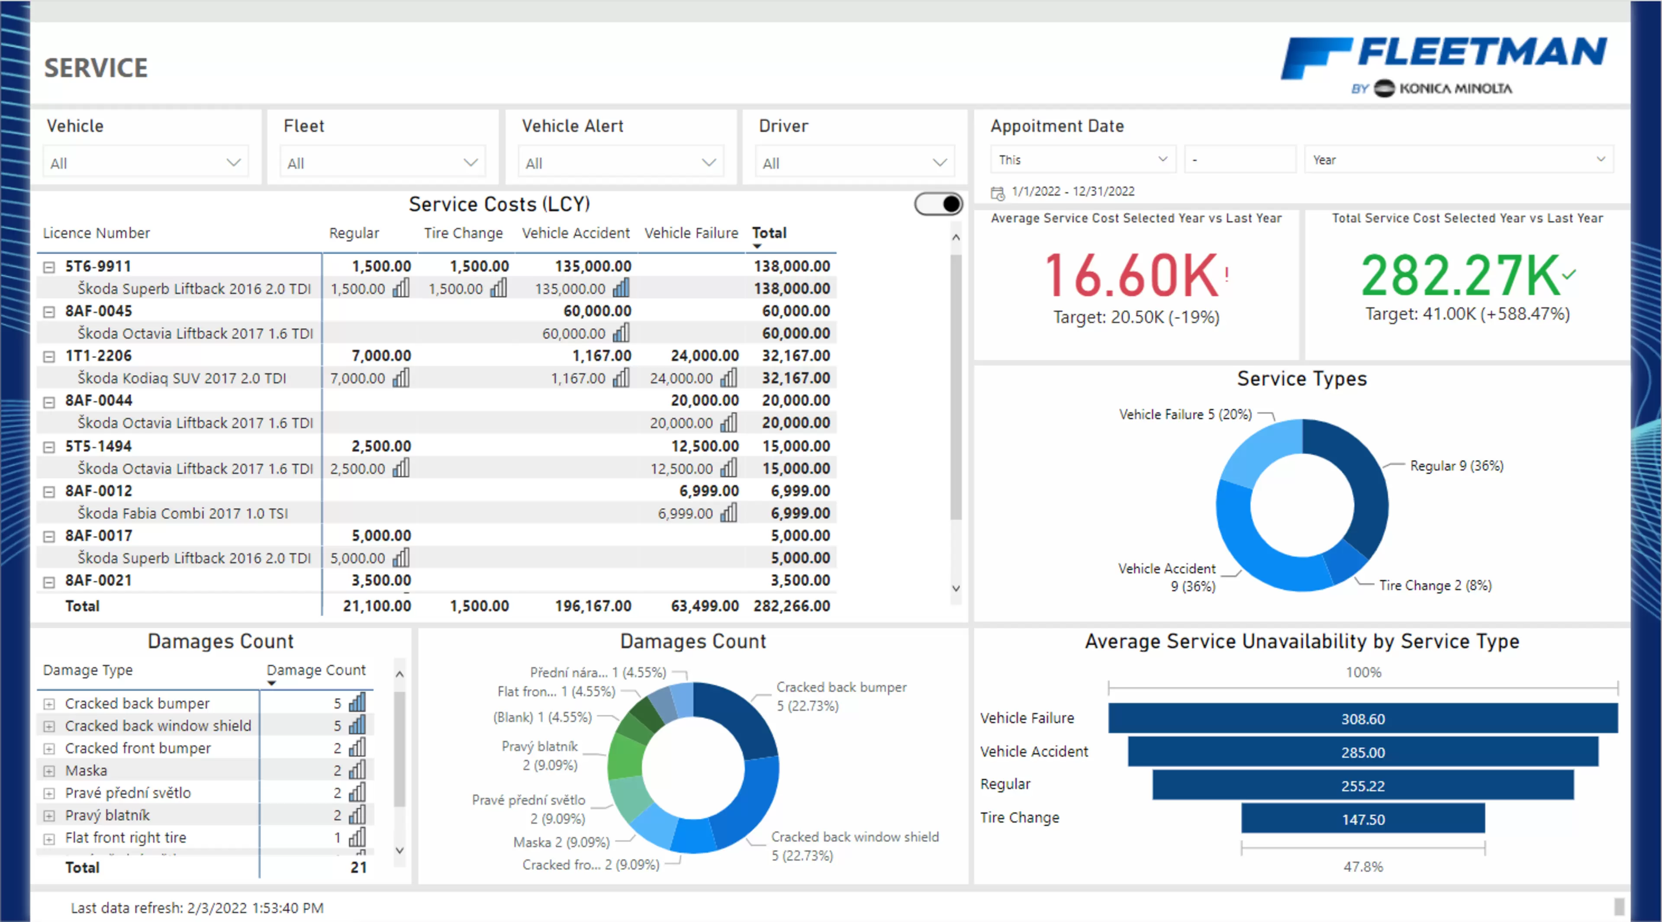Click data bar icon for Cracked back bumper
This screenshot has height=922, width=1662.
pos(357,703)
